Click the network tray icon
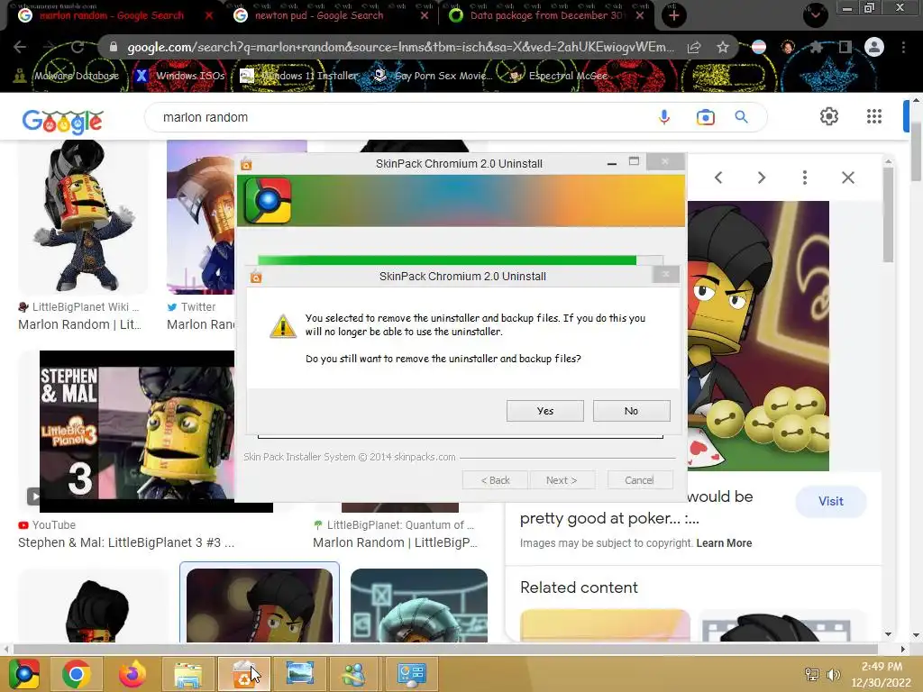The height and width of the screenshot is (692, 923). [812, 674]
